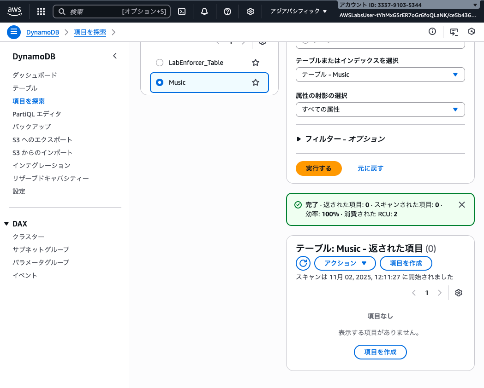Click the DynamoDB sidebar heading

tap(34, 57)
